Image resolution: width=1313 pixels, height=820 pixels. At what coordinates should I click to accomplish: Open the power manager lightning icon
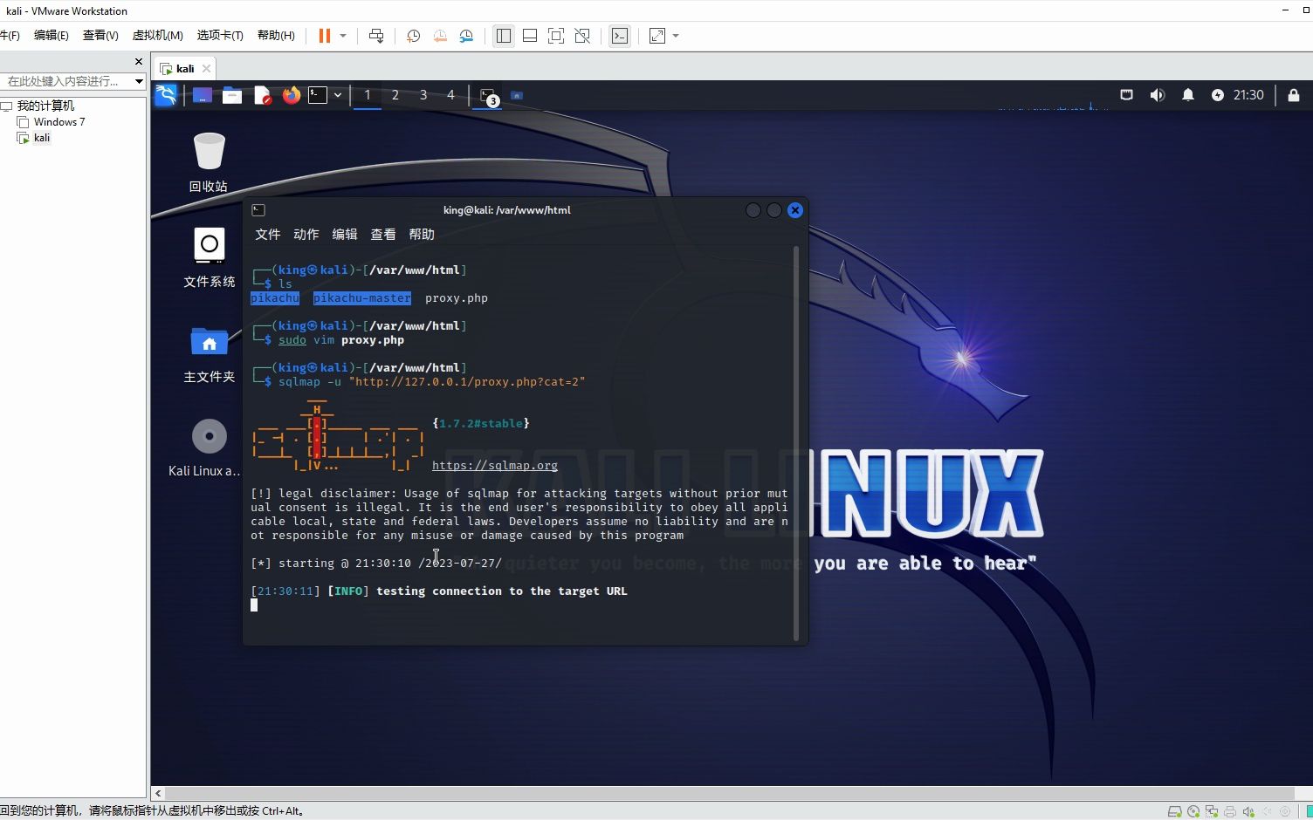tap(1218, 95)
